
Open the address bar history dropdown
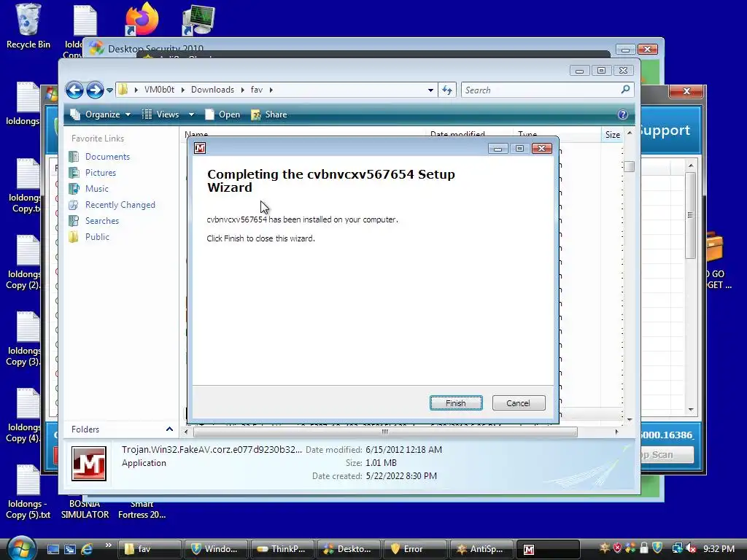point(430,90)
